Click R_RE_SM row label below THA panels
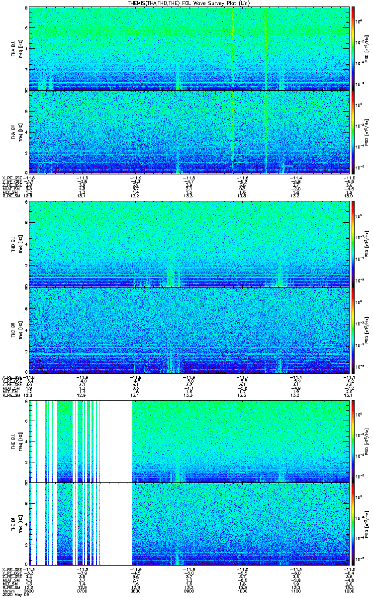 point(11,196)
